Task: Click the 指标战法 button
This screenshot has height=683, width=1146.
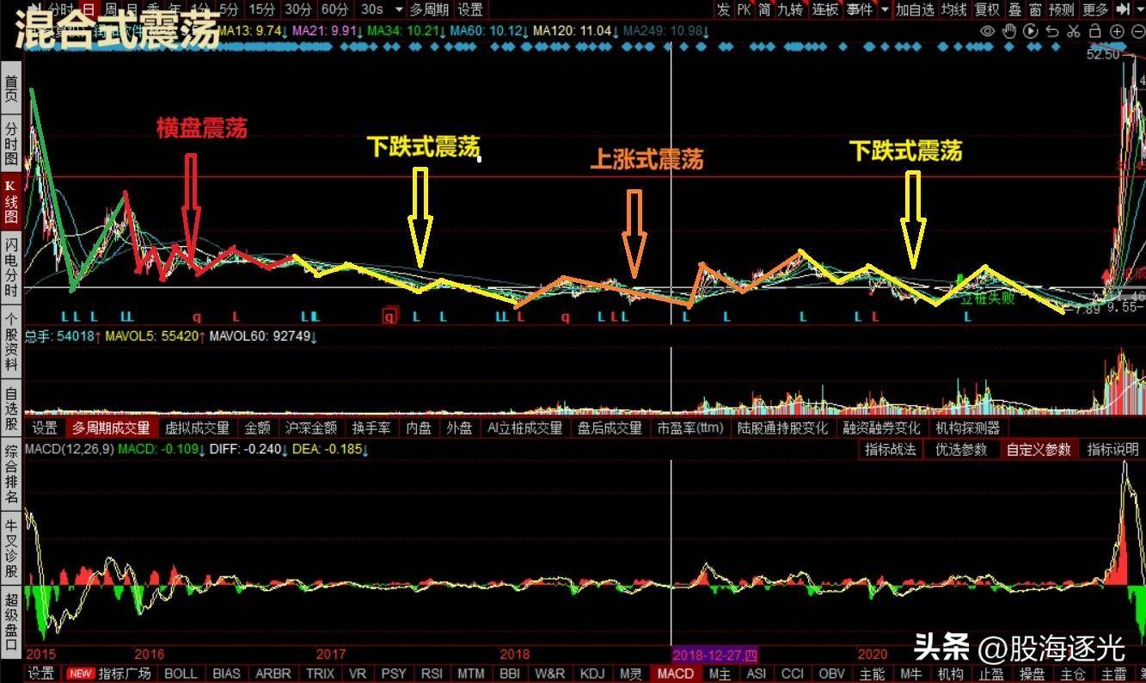Action: [891, 449]
